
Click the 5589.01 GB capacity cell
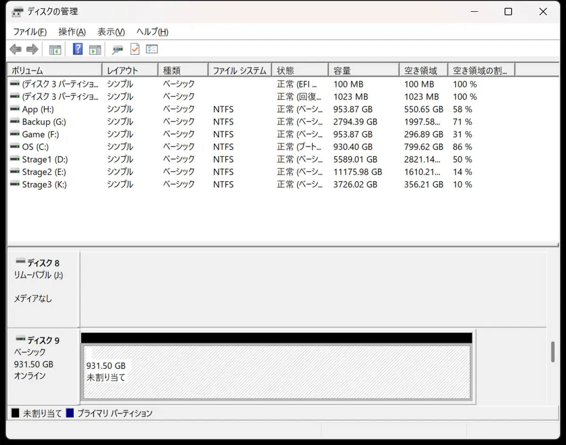coord(355,159)
